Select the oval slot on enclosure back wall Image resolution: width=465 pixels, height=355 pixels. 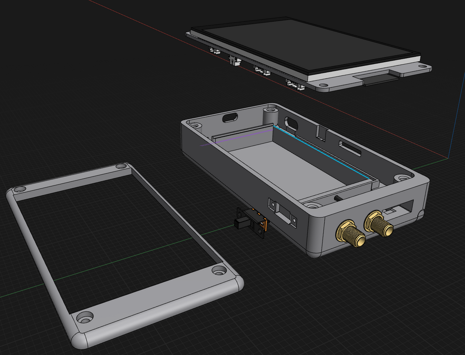[x=230, y=117]
